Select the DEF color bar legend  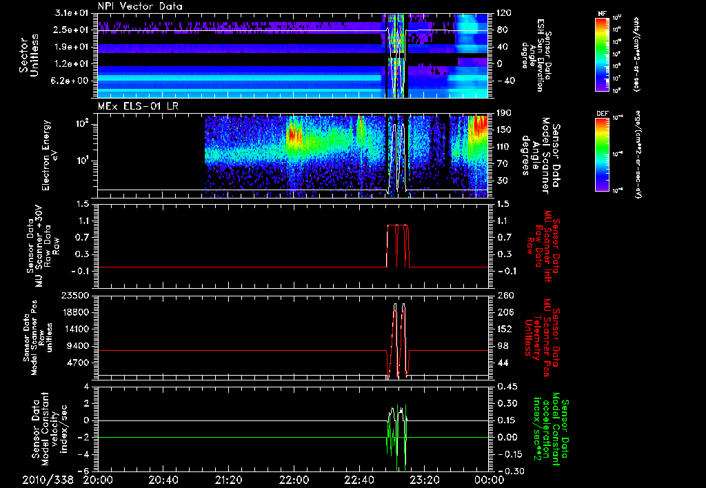click(x=603, y=154)
